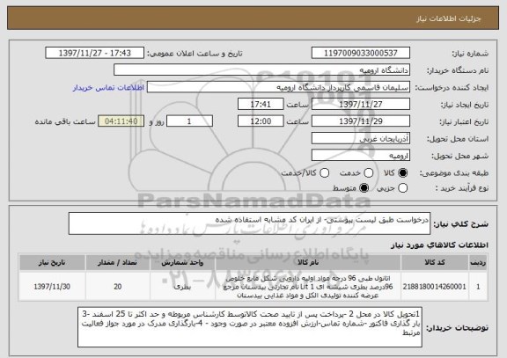Click the استان محل تحویل field

(361, 139)
